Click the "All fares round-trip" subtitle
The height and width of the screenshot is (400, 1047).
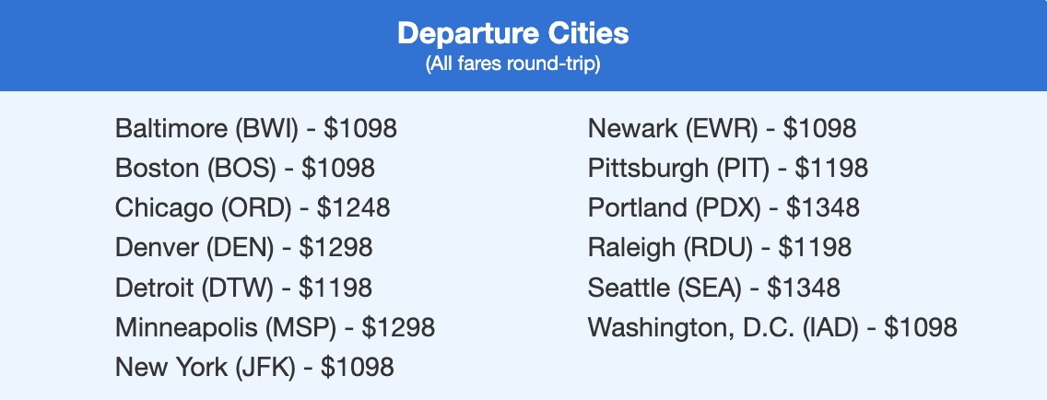(513, 67)
